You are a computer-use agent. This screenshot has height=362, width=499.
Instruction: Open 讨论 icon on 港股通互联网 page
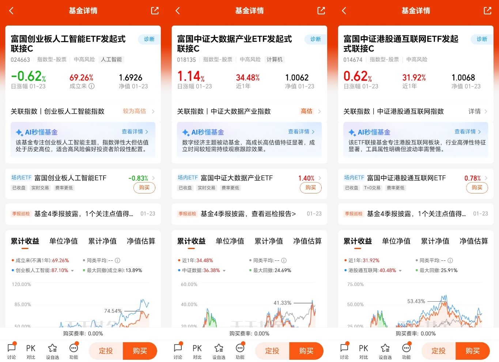click(x=344, y=351)
